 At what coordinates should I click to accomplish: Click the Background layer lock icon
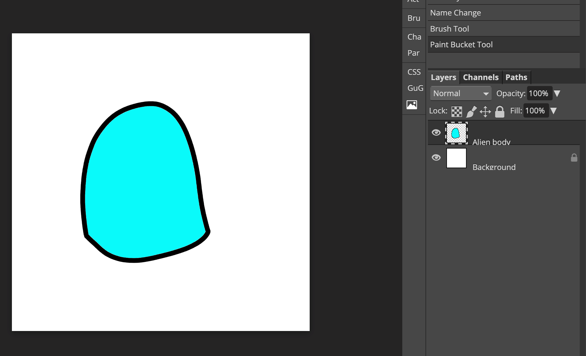pyautogui.click(x=574, y=158)
